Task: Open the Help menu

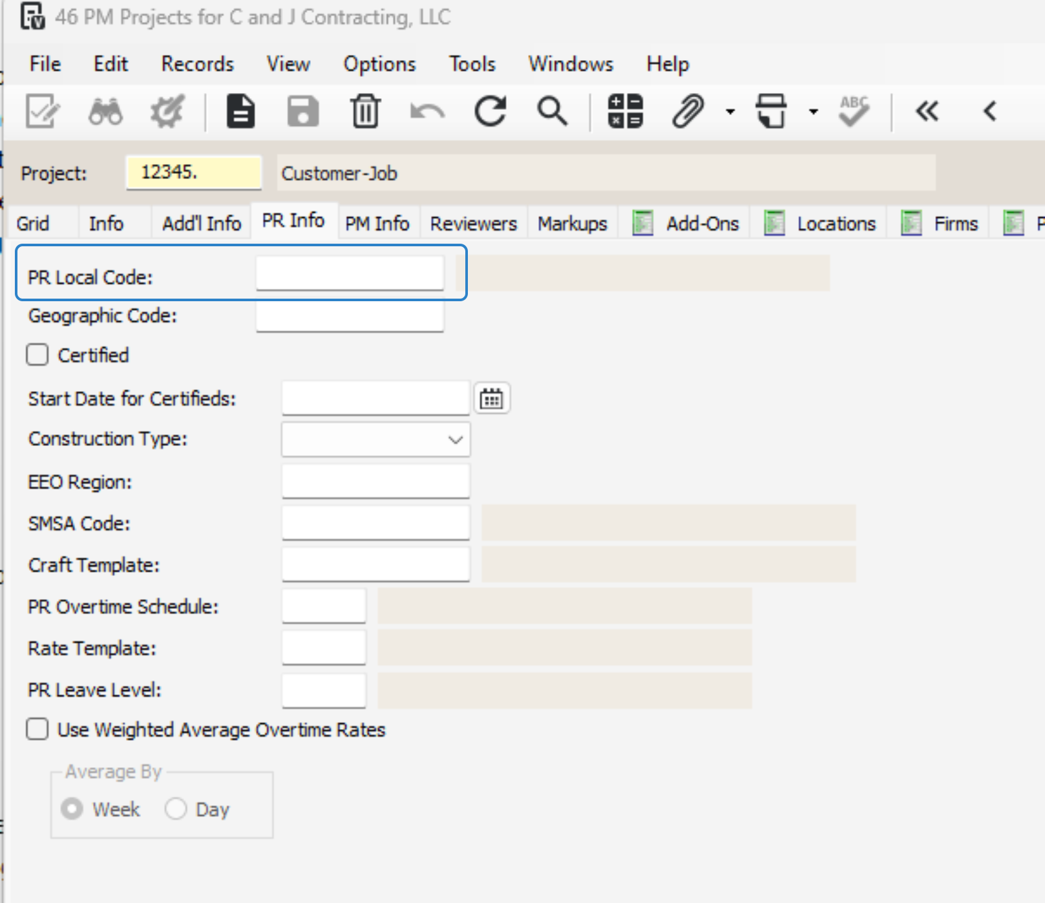Action: pos(668,64)
